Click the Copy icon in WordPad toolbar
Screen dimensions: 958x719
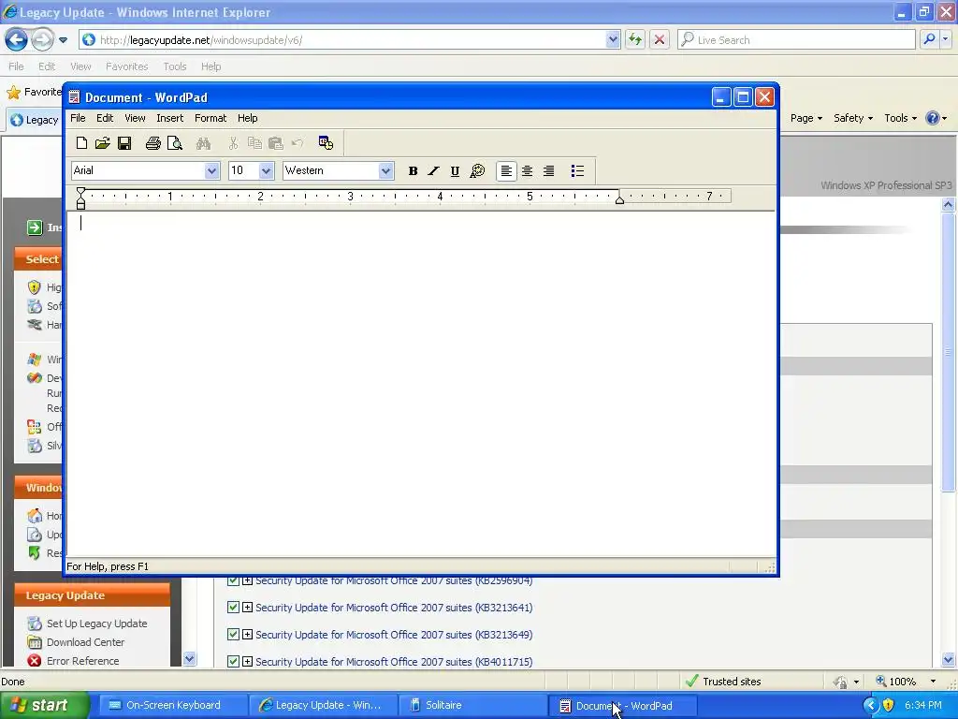coord(254,143)
